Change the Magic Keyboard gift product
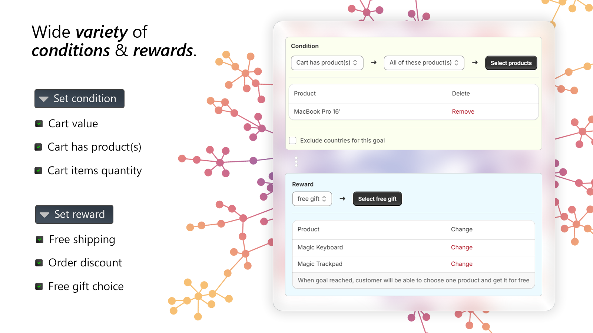Image resolution: width=593 pixels, height=333 pixels. [461, 247]
